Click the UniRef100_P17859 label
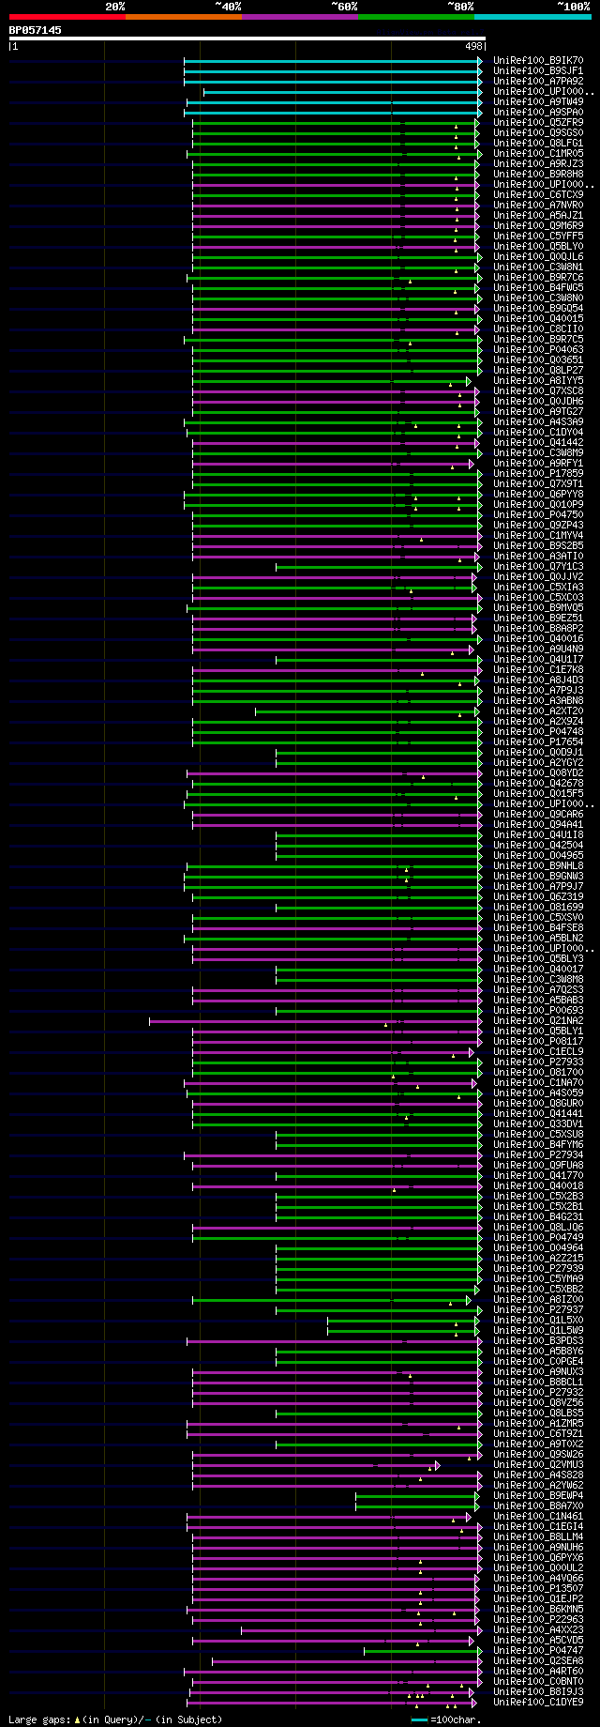This screenshot has height=1727, width=600. (x=538, y=474)
